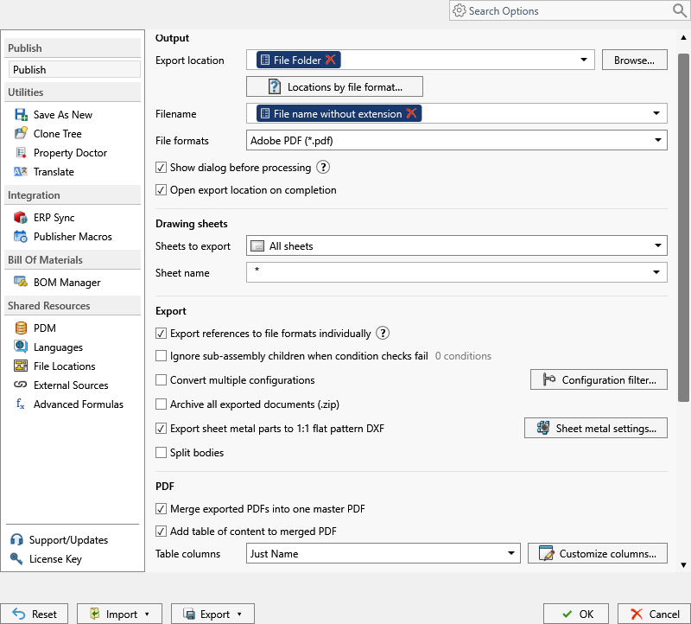
Task: Click the gear icon in search box
Action: (460, 10)
